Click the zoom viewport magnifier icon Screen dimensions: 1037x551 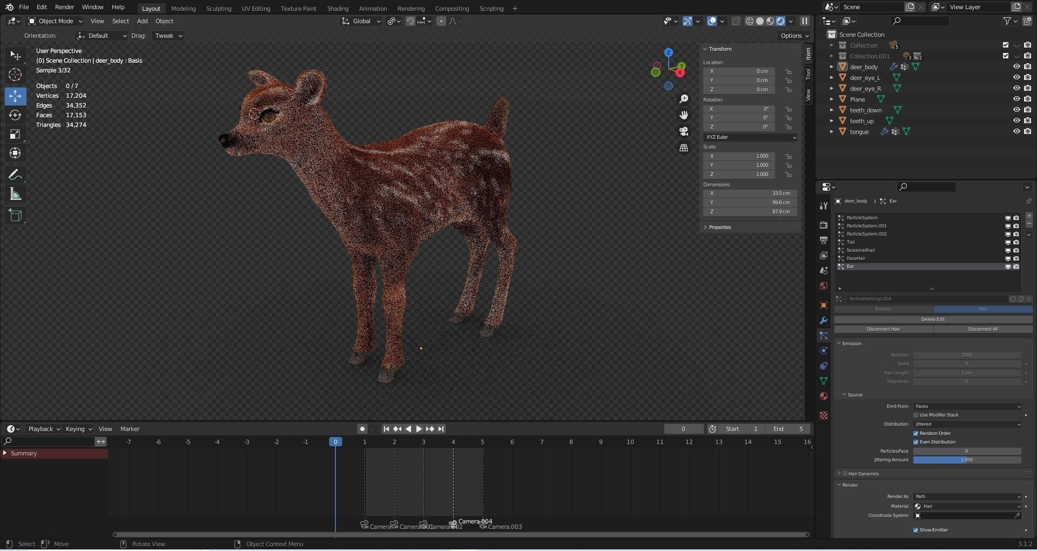(684, 99)
